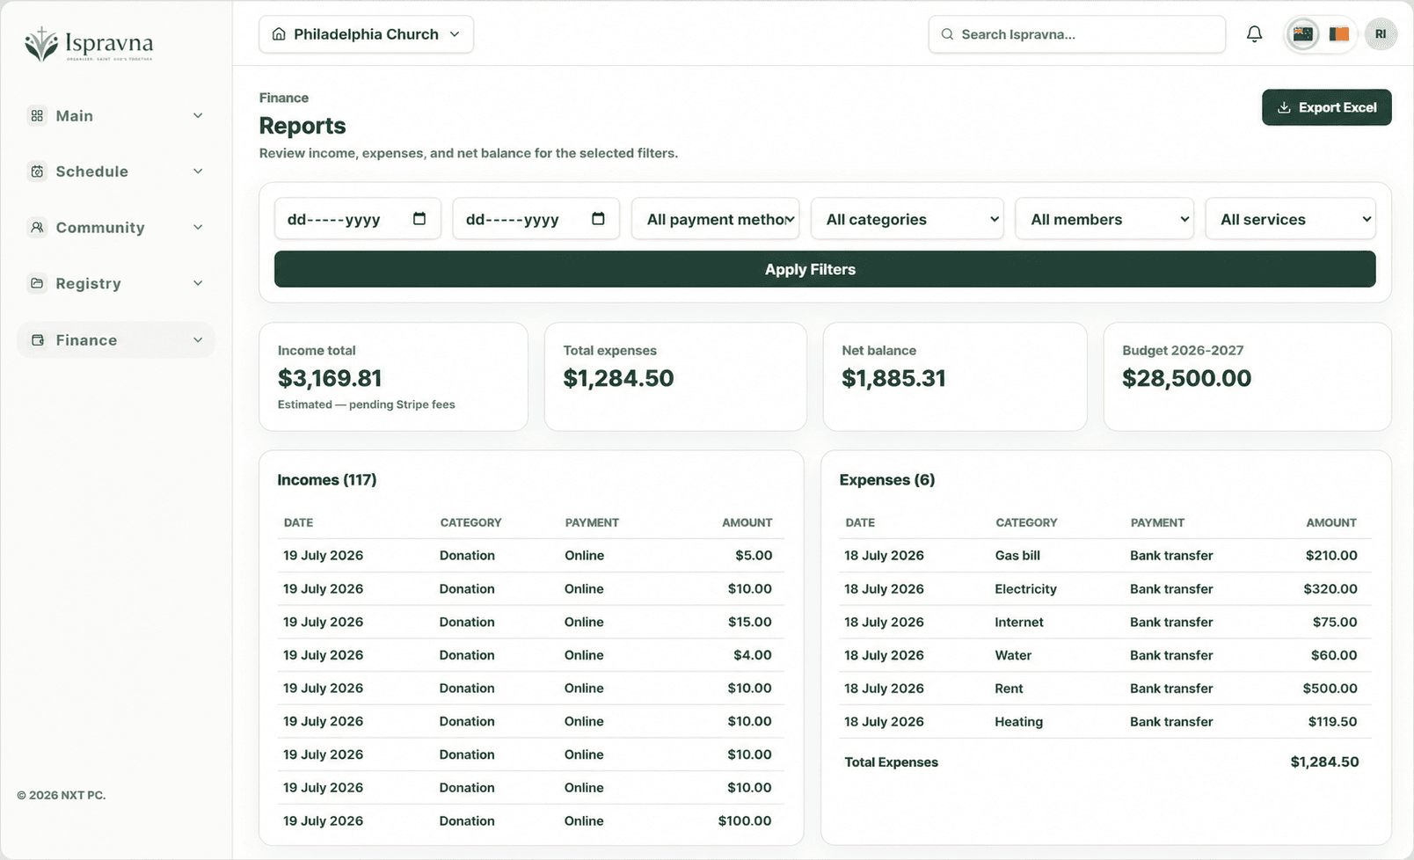Viewport: 1414px width, 860px height.
Task: Click the Finance wallet icon in the sidebar
Action: [x=37, y=340]
